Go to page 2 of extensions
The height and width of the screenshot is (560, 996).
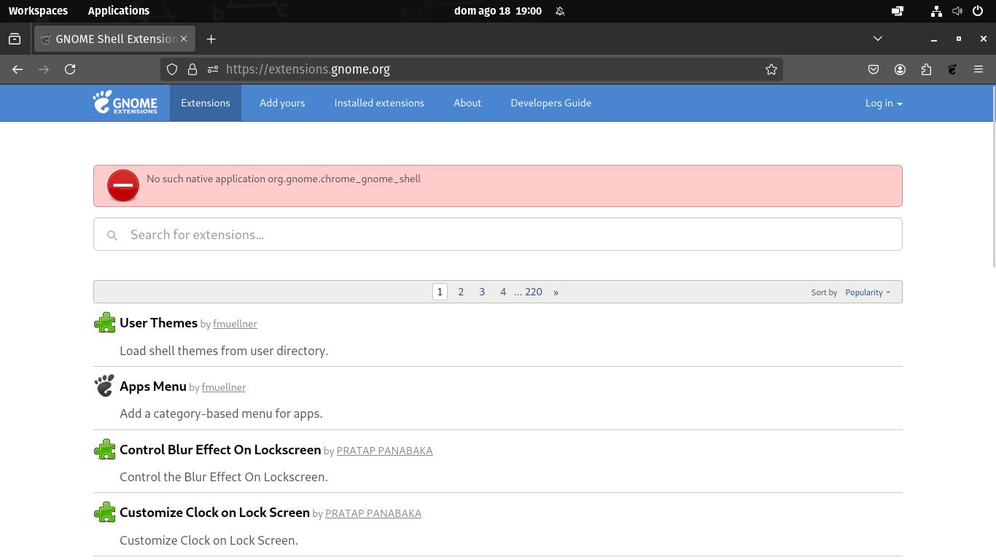pyautogui.click(x=461, y=292)
